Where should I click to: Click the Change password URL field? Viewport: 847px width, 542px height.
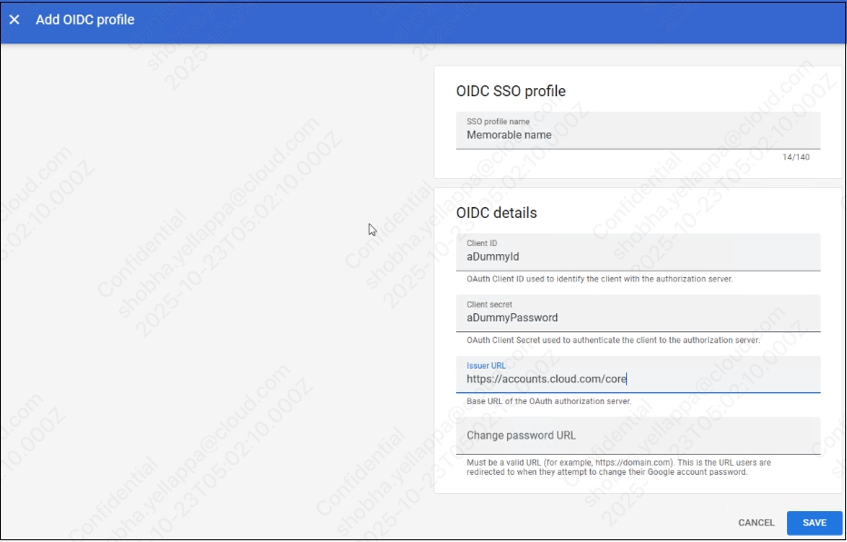coord(636,435)
